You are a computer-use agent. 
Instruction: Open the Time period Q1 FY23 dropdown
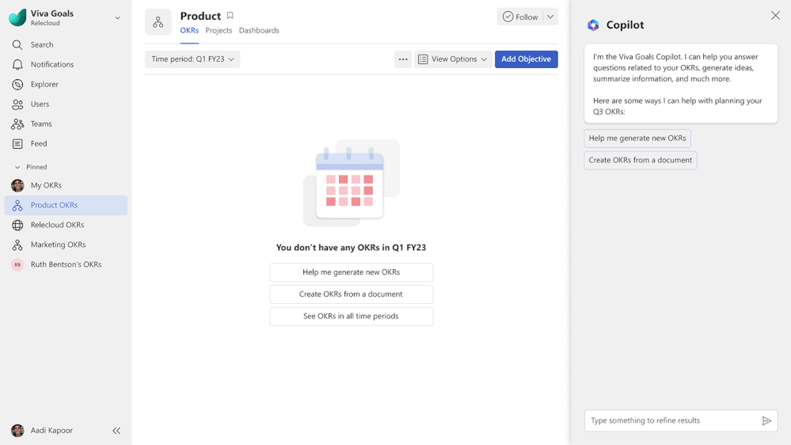tap(192, 59)
